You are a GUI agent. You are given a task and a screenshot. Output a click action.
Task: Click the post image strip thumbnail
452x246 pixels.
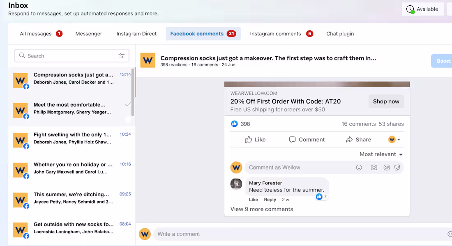[x=317, y=84]
